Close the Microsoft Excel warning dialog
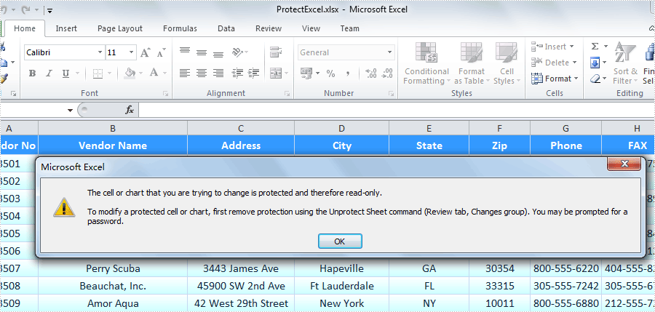The image size is (655, 312). (624, 164)
